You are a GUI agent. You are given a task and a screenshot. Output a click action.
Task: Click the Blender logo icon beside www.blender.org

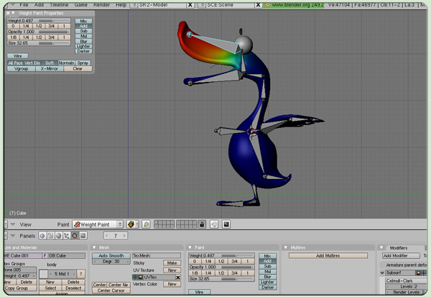coord(267,5)
